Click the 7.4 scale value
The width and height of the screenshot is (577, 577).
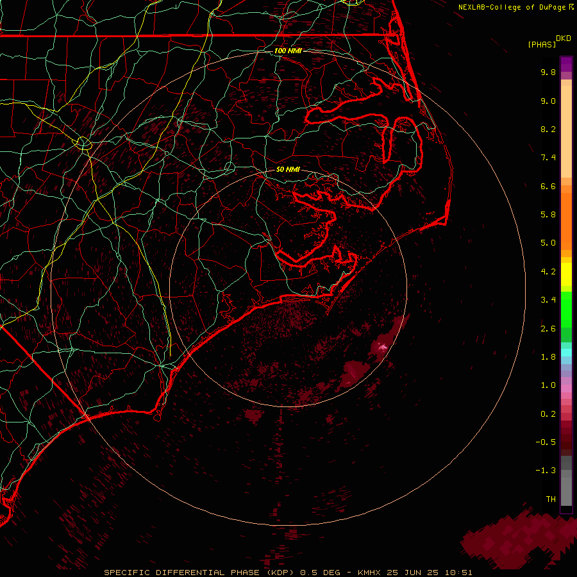pos(548,158)
